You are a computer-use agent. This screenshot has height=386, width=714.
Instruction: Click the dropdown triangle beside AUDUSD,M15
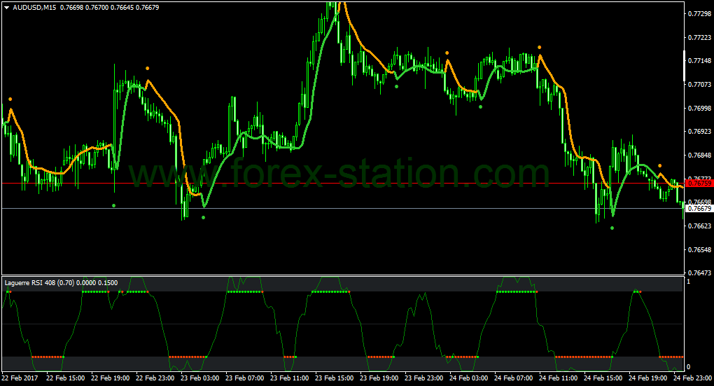tap(7, 8)
